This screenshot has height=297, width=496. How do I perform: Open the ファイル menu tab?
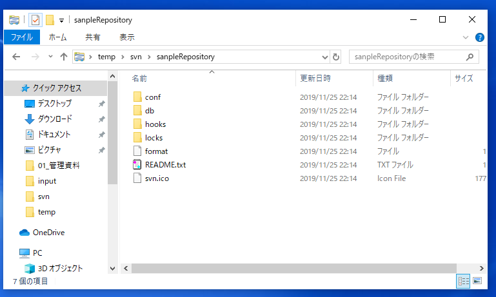22,37
